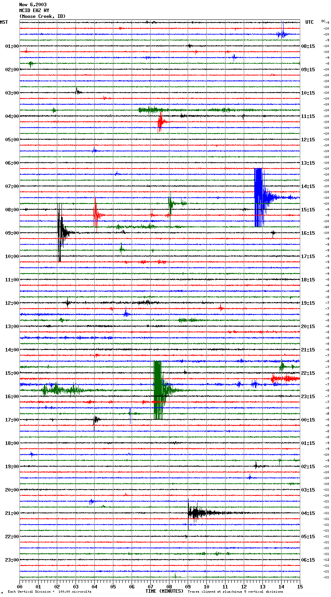The width and height of the screenshot is (331, 597).
Task: Select minute tick 03 on time axis
Action: pos(76,586)
